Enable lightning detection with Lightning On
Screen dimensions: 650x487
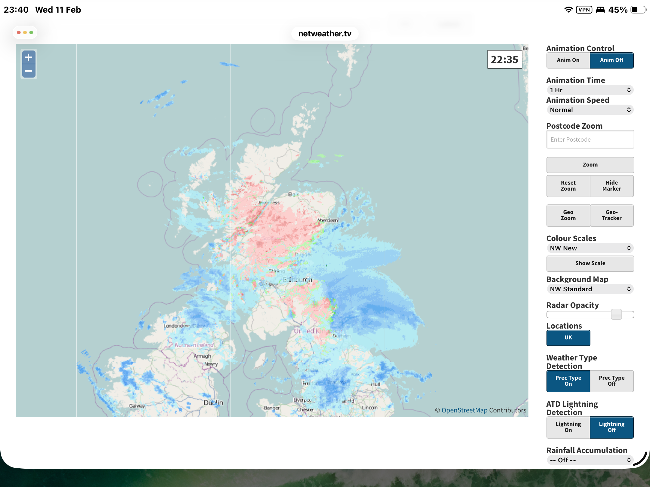pyautogui.click(x=568, y=427)
